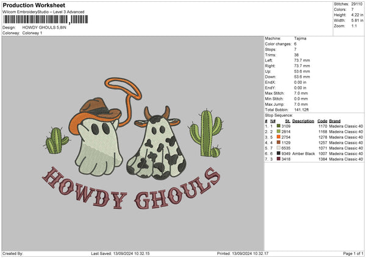This screenshot has width=366, height=258.
Task: Click the Total Bobbin value 141.12ft
Action: click(x=301, y=110)
